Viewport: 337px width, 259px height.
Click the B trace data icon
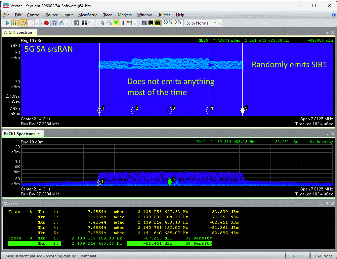(x=77, y=23)
